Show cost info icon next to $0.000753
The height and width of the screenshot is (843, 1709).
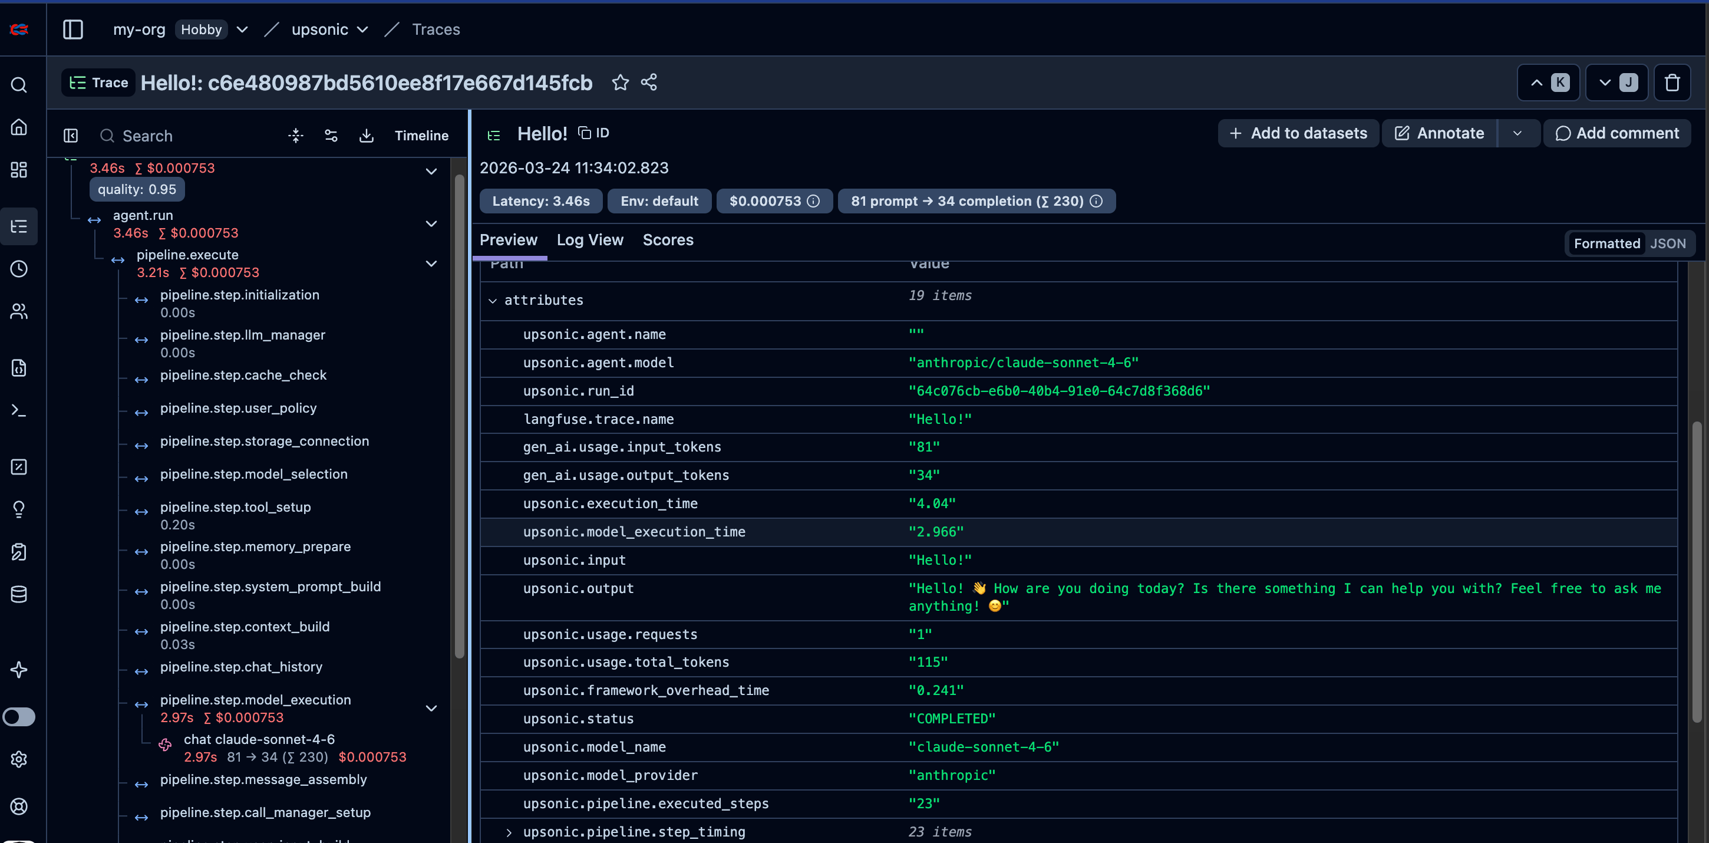point(813,201)
